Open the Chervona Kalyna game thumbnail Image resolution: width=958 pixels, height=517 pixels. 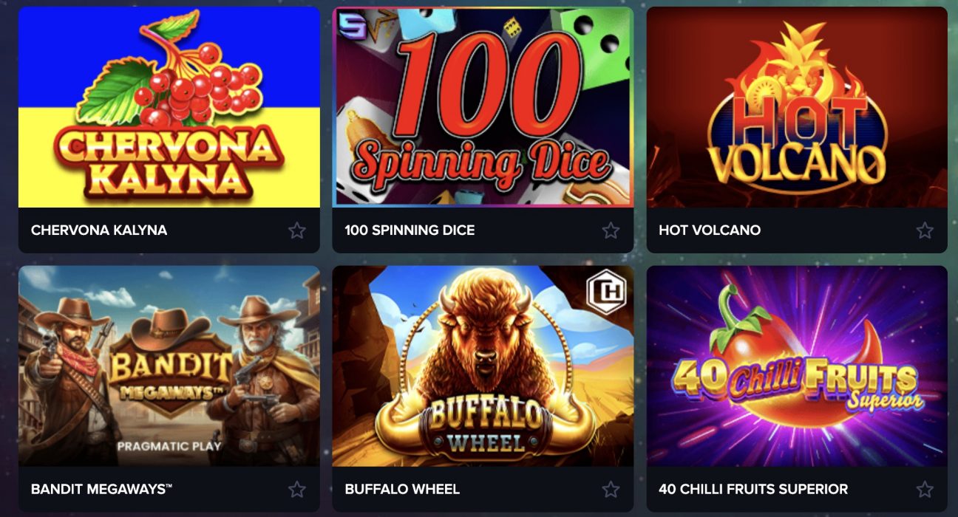[x=169, y=107]
